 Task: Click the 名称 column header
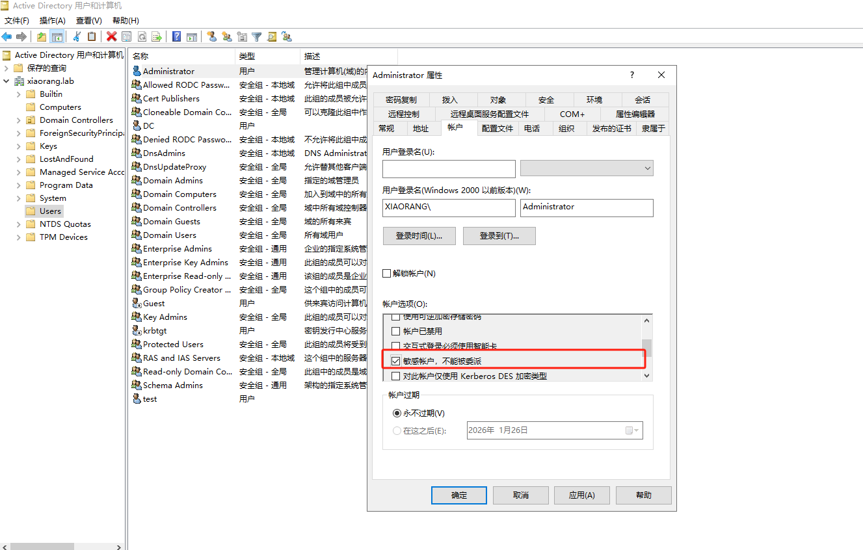click(x=181, y=57)
